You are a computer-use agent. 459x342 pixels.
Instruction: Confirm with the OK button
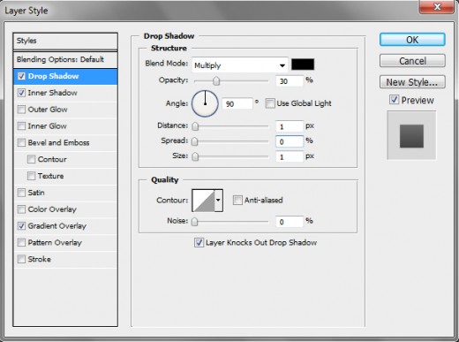[x=412, y=40]
